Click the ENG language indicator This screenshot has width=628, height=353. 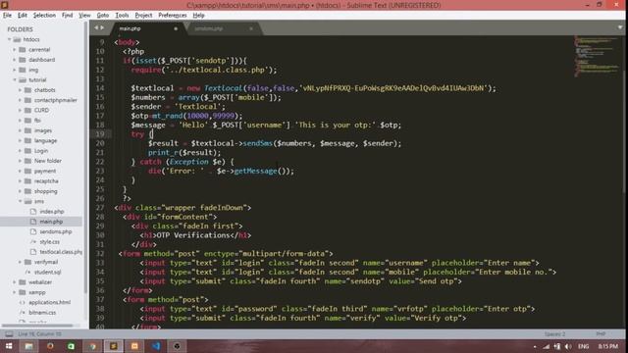click(584, 346)
